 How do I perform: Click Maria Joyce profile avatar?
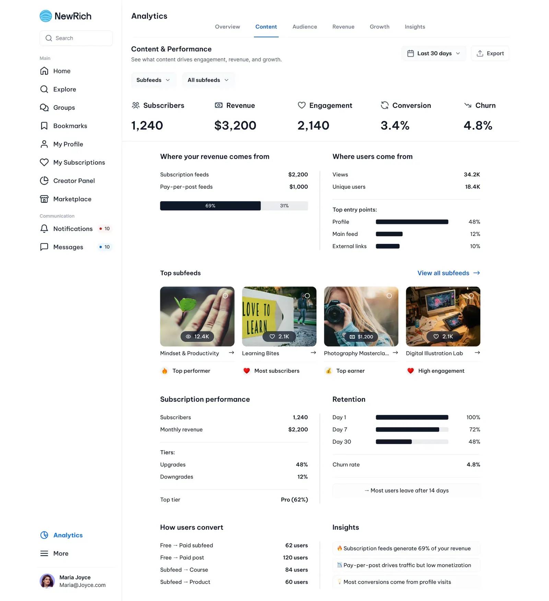47,581
